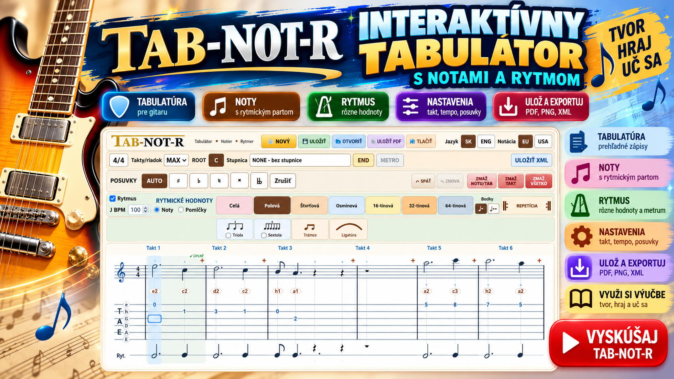Image resolution: width=674 pixels, height=379 pixels.
Task: Select the sharp accidental button
Action: [178, 181]
